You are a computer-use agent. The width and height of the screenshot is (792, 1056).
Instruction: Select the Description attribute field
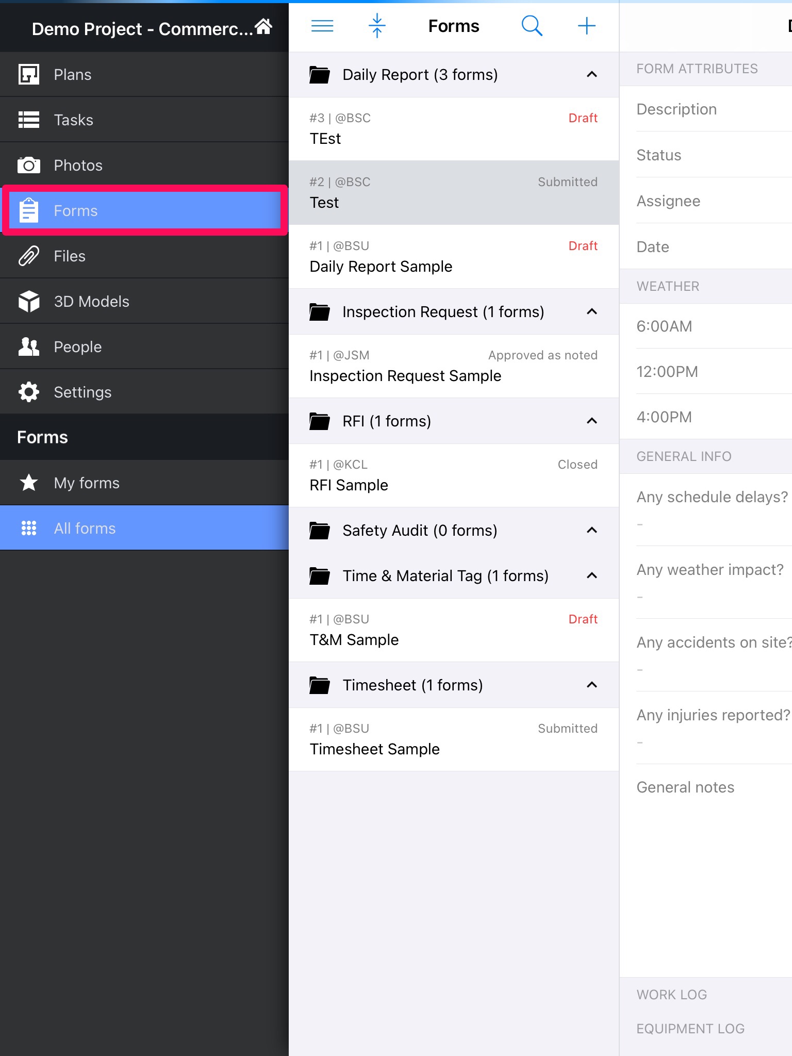pos(706,109)
